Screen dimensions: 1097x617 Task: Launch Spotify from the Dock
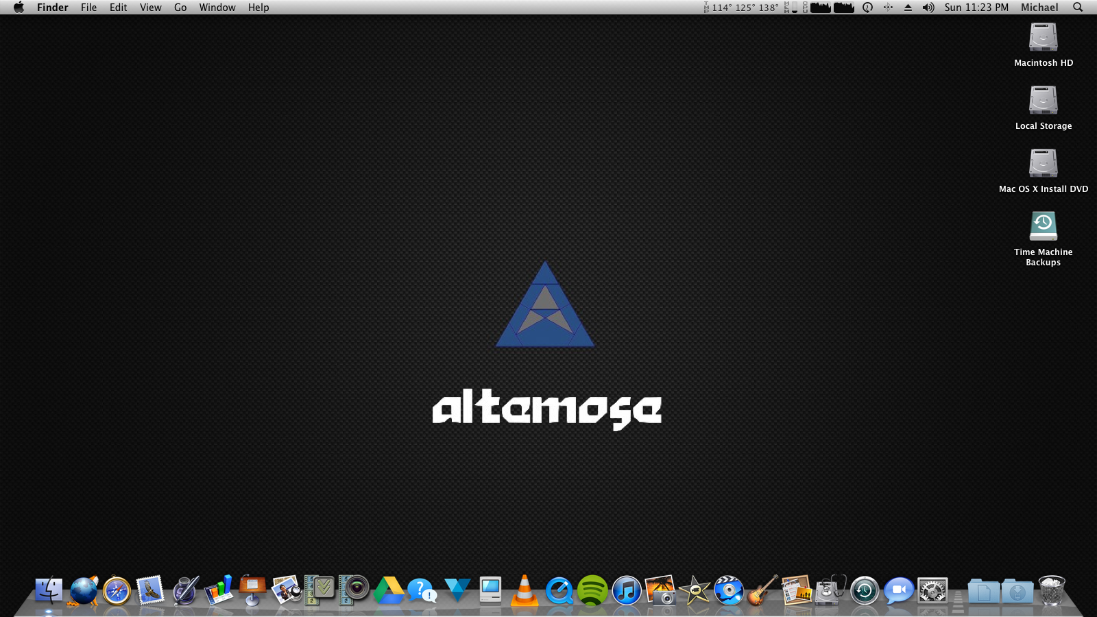click(x=592, y=590)
